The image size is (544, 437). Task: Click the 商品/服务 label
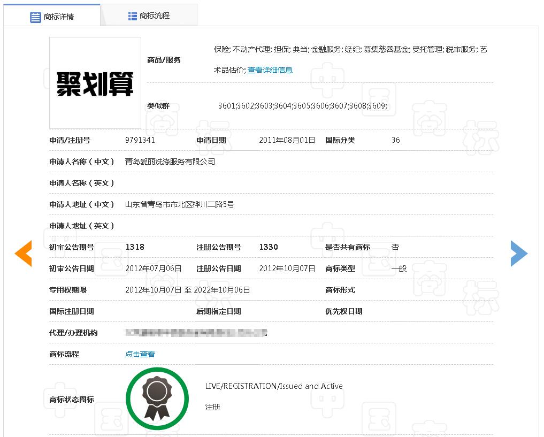tap(164, 60)
